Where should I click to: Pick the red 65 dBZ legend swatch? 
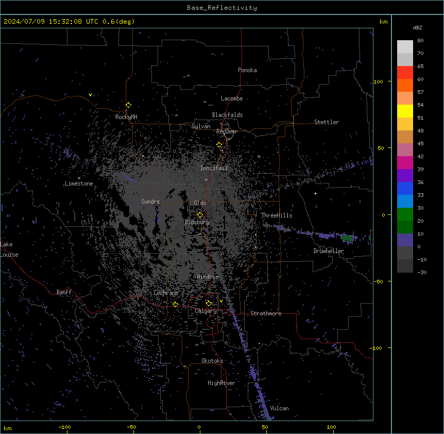pos(405,72)
